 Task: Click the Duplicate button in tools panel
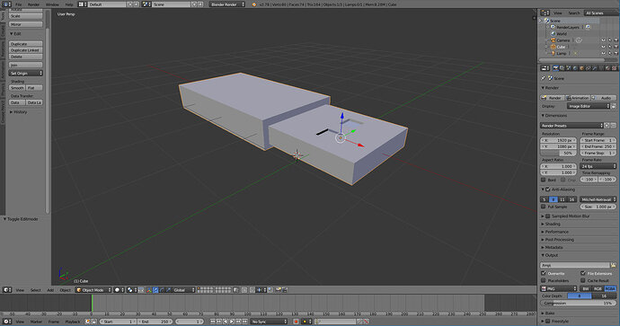click(26, 44)
